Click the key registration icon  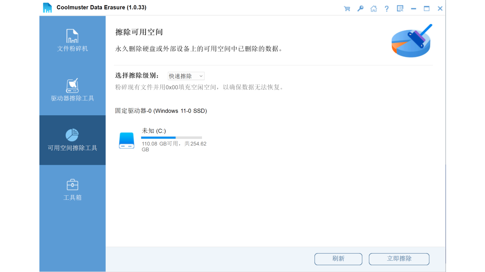(360, 8)
